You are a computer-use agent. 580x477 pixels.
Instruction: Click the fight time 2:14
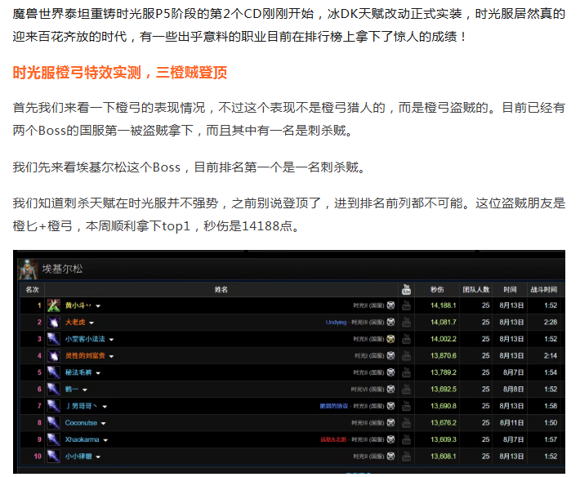pyautogui.click(x=551, y=356)
